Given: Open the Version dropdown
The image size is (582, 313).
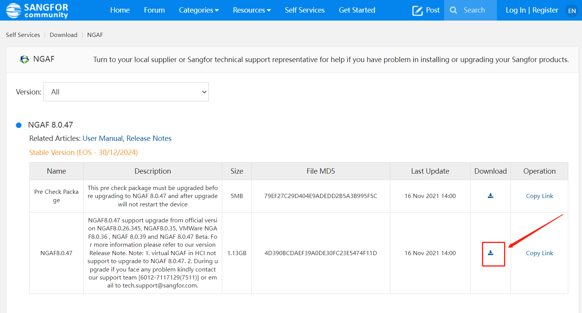Looking at the screenshot, I should pos(126,92).
